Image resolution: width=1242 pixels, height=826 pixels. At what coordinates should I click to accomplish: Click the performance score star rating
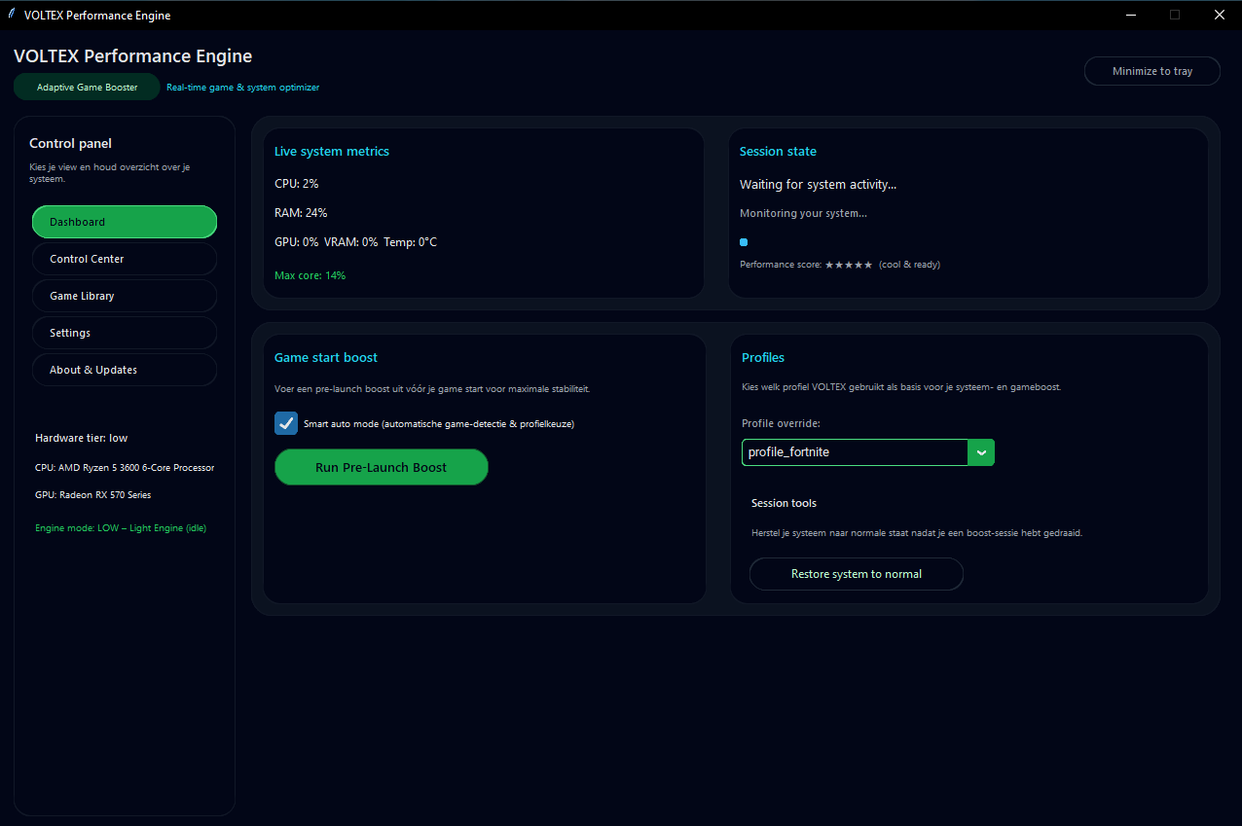pyautogui.click(x=848, y=265)
